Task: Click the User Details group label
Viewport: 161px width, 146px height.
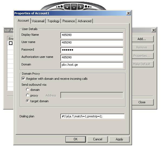Action: coord(30,29)
